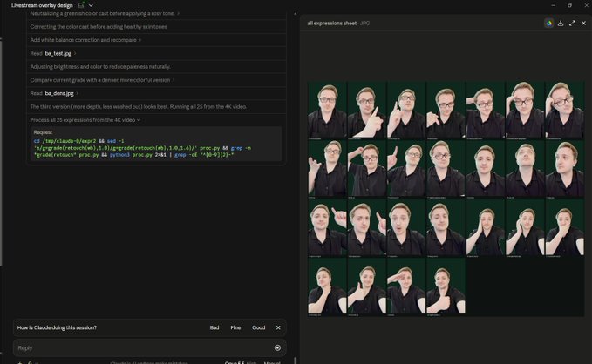Open image with Google Drive icon
592x364 pixels.
tap(549, 23)
